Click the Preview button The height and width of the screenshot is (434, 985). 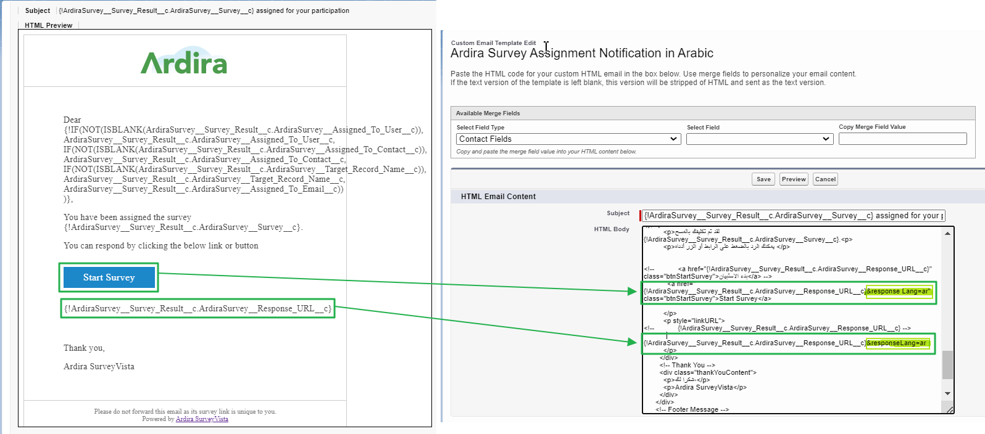[794, 179]
